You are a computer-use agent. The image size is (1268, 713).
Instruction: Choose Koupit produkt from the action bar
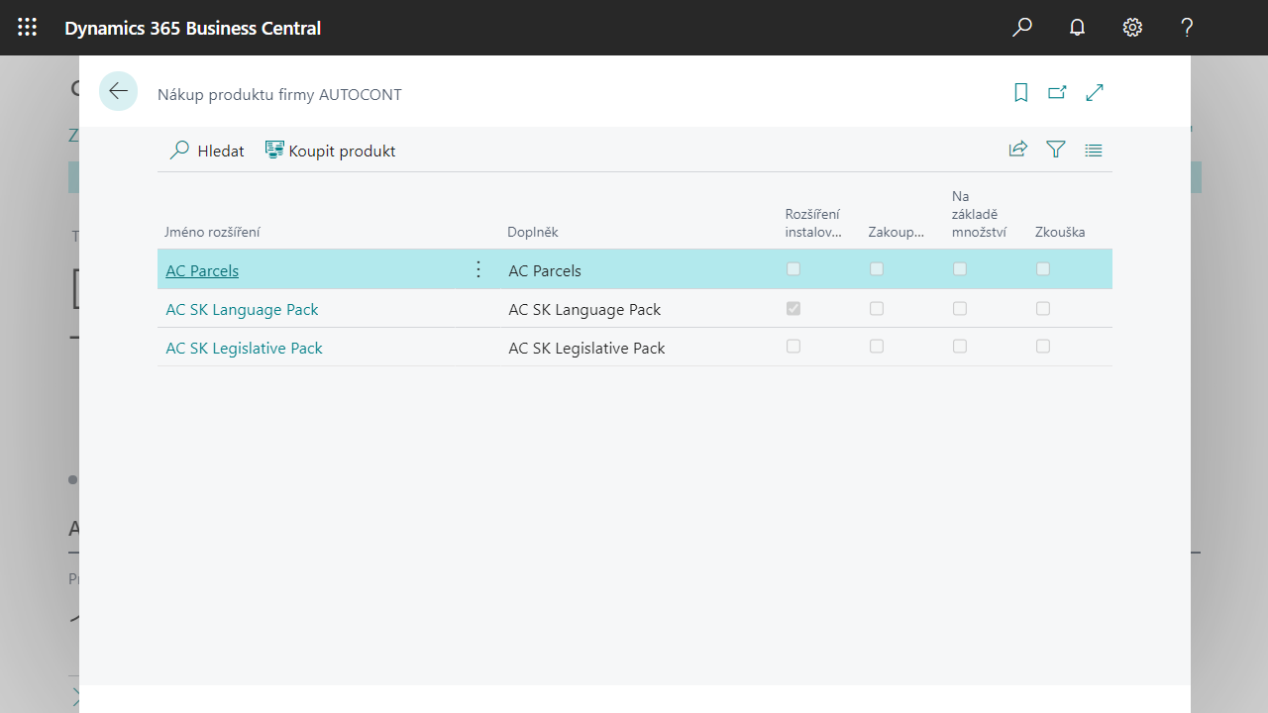[x=330, y=150]
